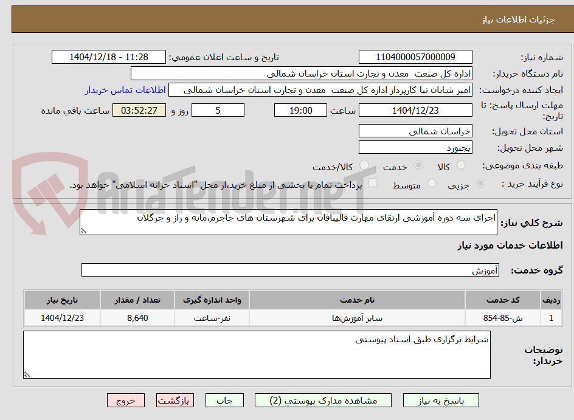Click the announcement date field 1404/12/18 - 11:28

pyautogui.click(x=109, y=57)
